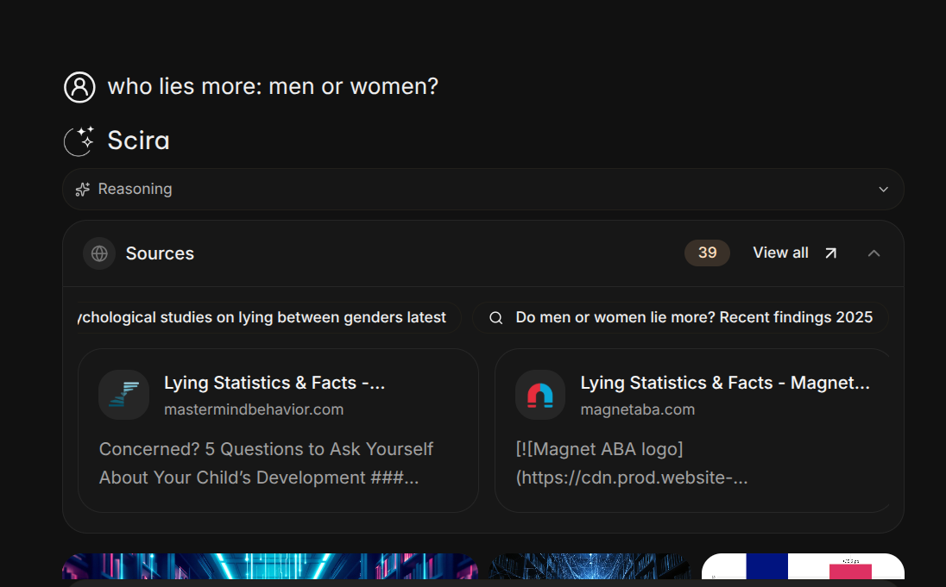This screenshot has height=587, width=946.
Task: Open the white chart image thumbnail
Action: coord(803,566)
